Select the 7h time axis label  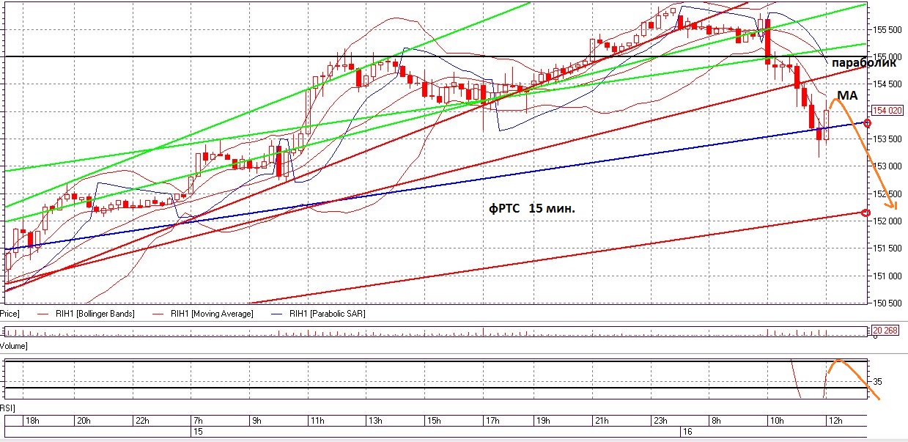click(198, 421)
